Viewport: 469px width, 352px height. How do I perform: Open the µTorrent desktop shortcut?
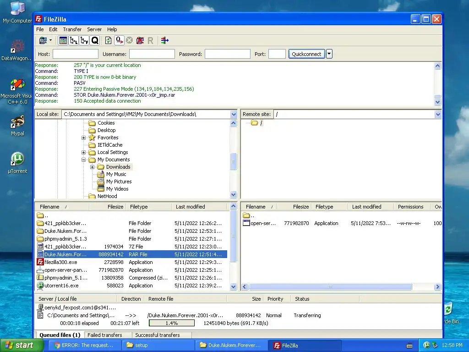[x=18, y=163]
